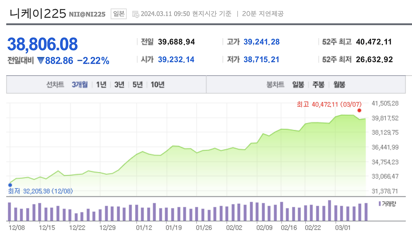Click the 일본 country label box

[x=118, y=14]
